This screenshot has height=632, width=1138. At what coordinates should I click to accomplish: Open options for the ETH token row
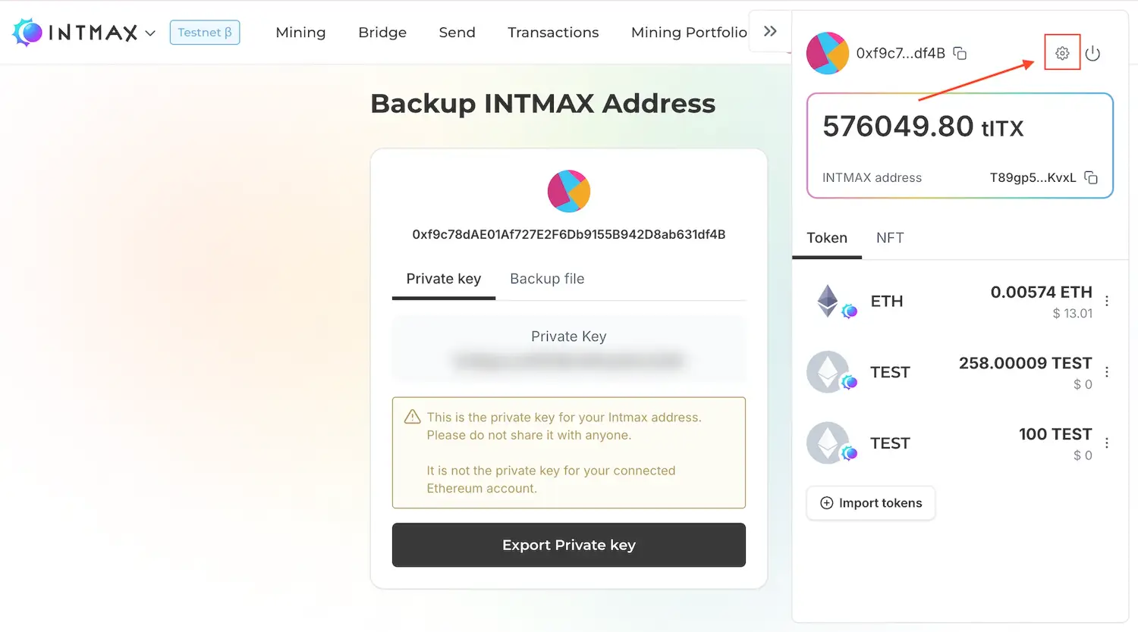[x=1106, y=301]
